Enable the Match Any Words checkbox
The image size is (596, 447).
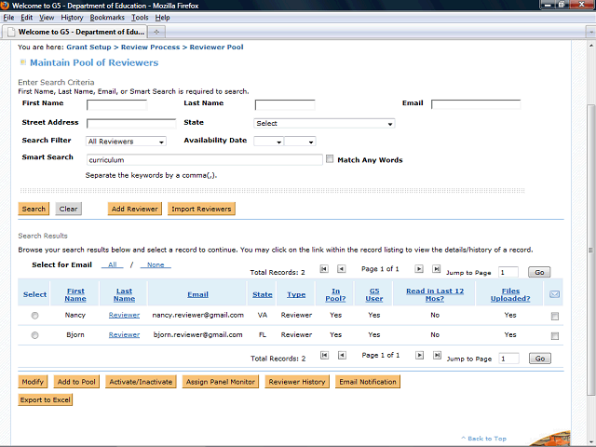tap(330, 159)
